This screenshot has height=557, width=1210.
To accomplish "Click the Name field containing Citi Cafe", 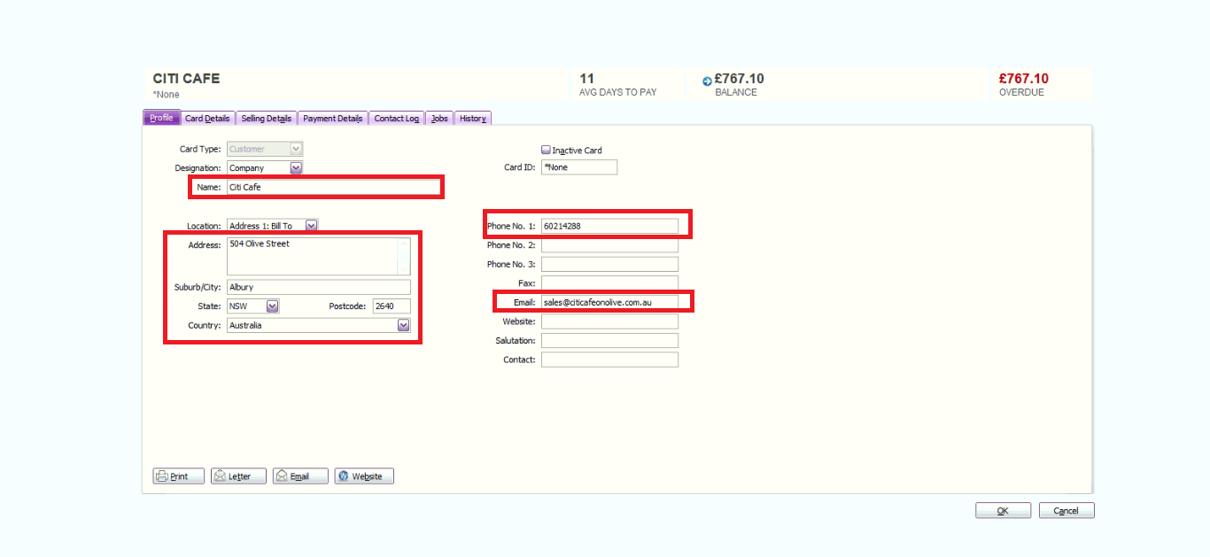I will pos(333,187).
